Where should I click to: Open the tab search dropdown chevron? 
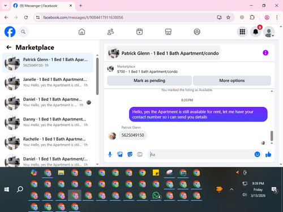point(6,6)
